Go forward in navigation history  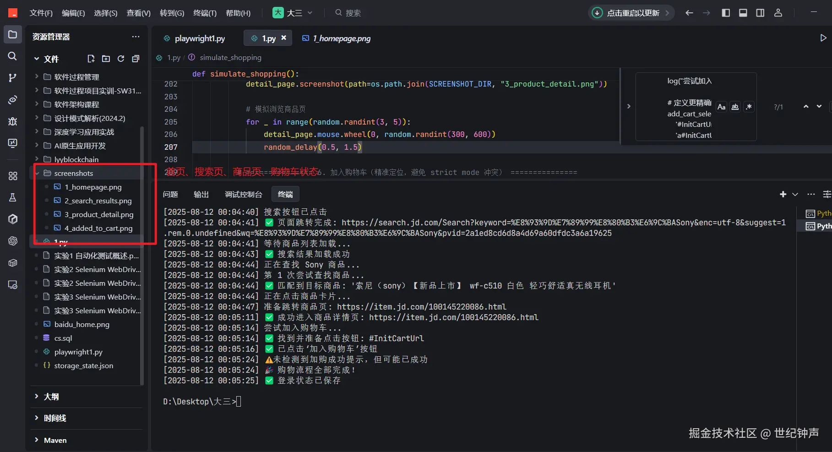[707, 13]
